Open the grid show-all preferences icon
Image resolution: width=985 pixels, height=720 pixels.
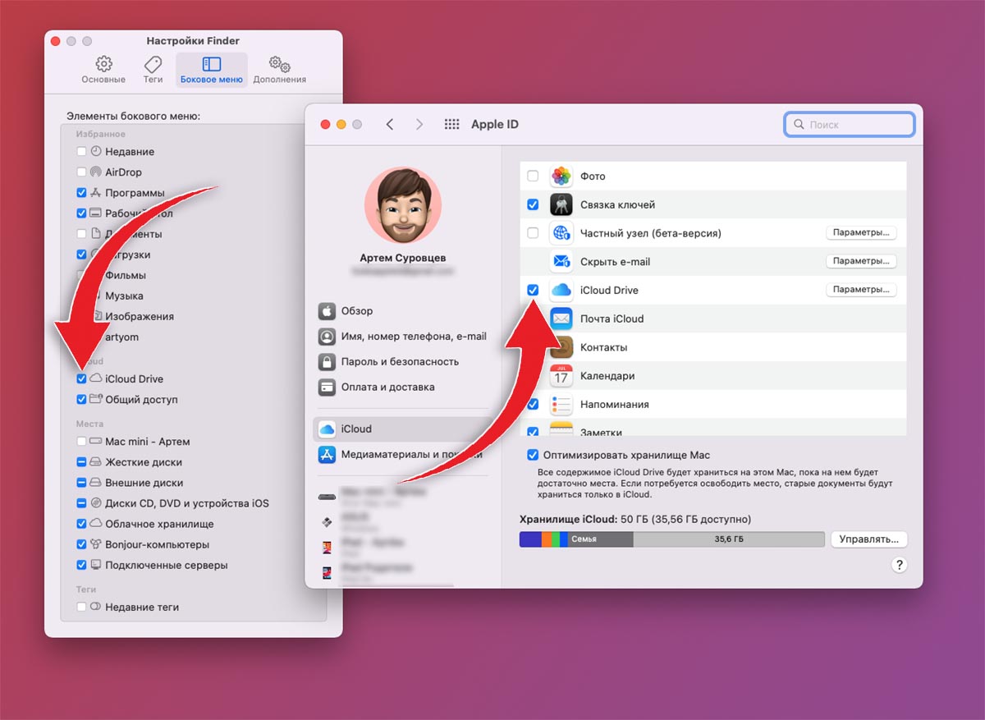tap(451, 125)
